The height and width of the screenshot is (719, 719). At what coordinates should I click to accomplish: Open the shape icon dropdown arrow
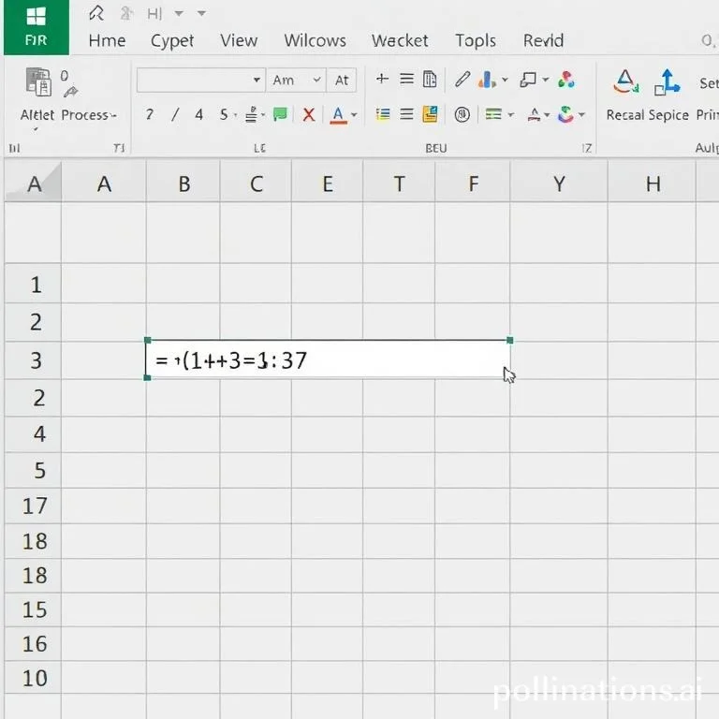point(546,80)
